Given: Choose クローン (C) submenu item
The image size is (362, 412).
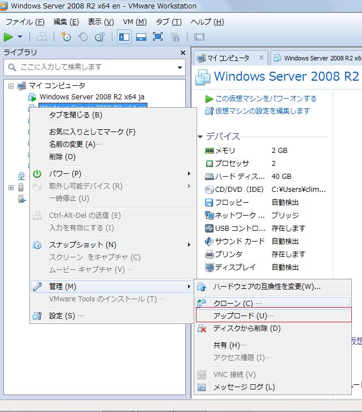Looking at the screenshot, I should coord(273,303).
